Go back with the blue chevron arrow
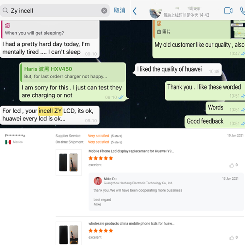The height and width of the screenshot is (245, 245). (x=135, y=11)
